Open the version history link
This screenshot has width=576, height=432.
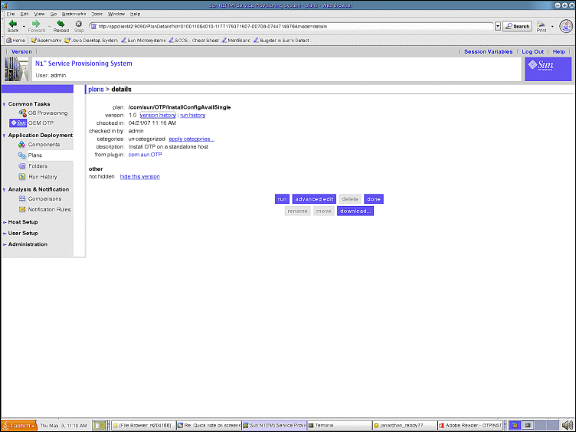tap(158, 116)
